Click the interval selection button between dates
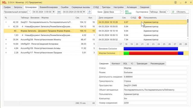The image size is (193, 108). pos(59,12)
